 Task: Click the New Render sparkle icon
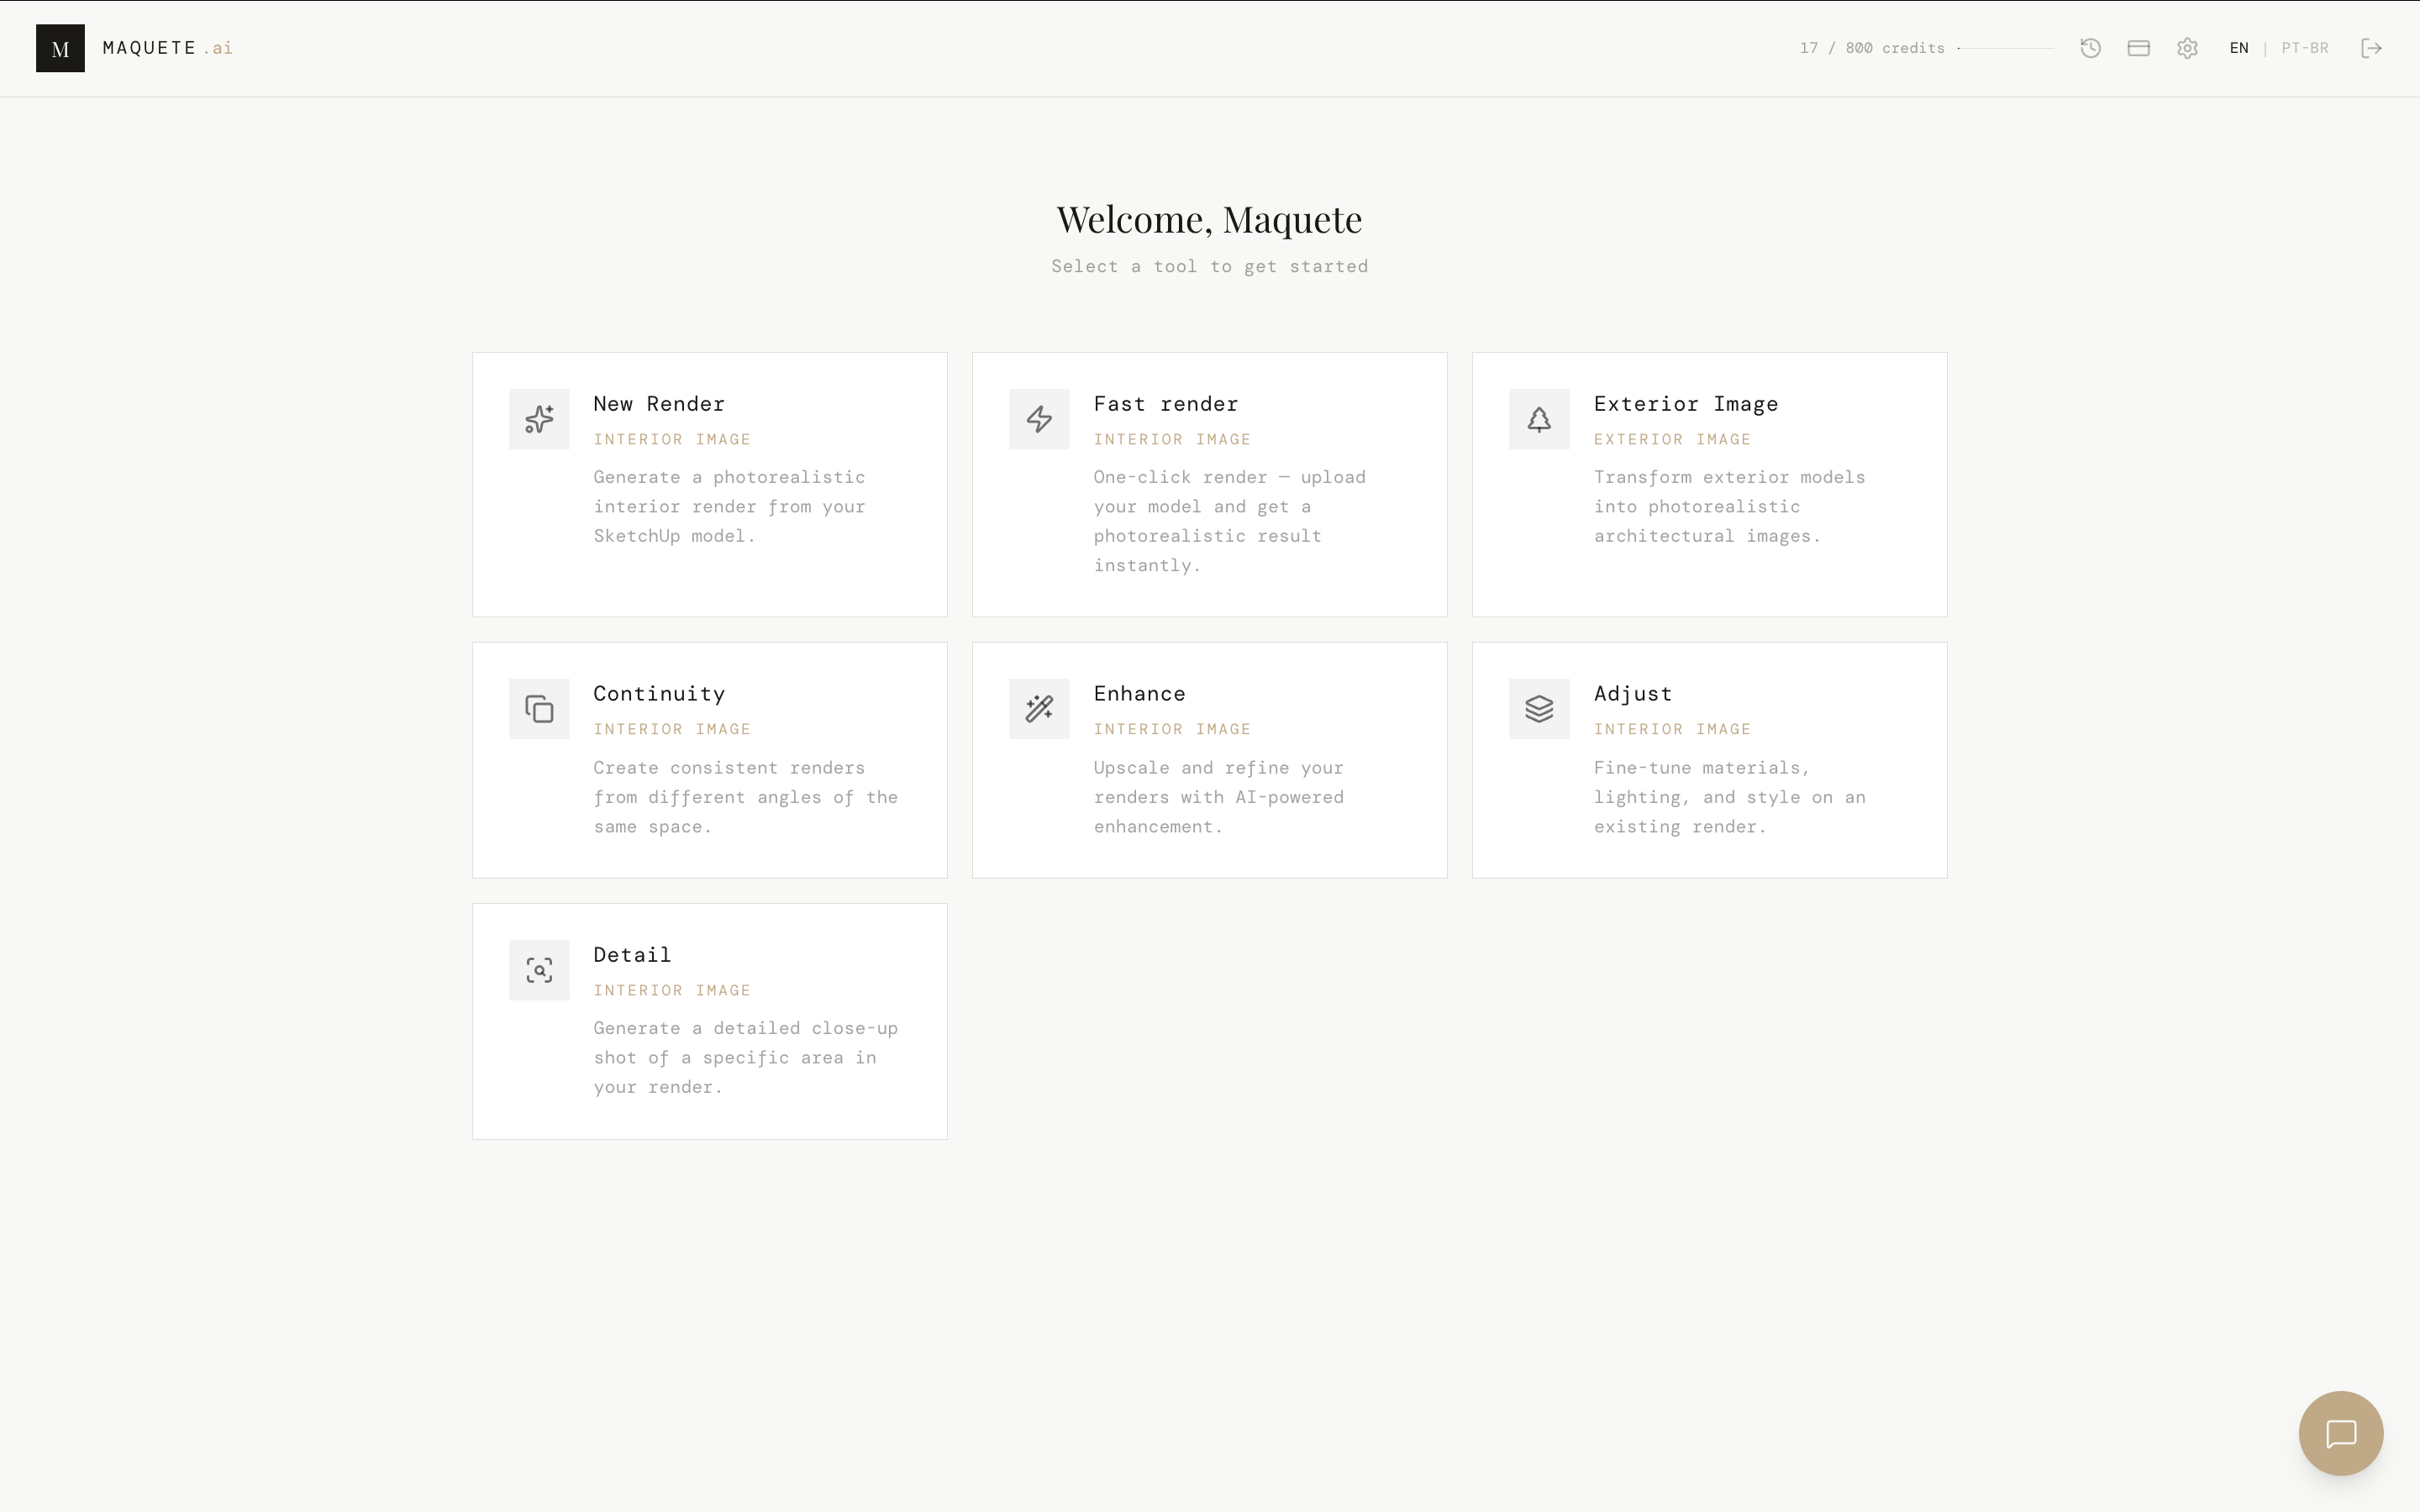[539, 419]
